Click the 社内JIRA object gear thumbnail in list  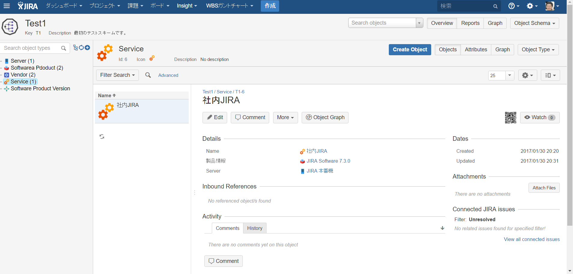click(x=106, y=111)
